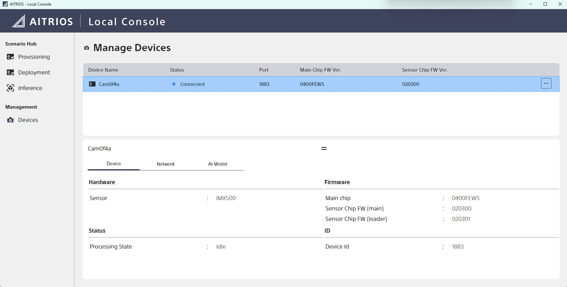Maximize the Local Console window
The width and height of the screenshot is (567, 287).
545,4
